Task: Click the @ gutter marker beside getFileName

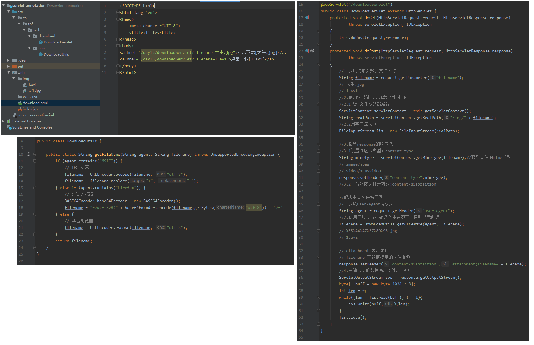Action: [28, 154]
